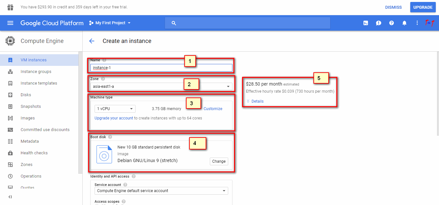Open the My First Project selector dropdown
Viewport: 439px width, 205px height.
click(x=110, y=23)
